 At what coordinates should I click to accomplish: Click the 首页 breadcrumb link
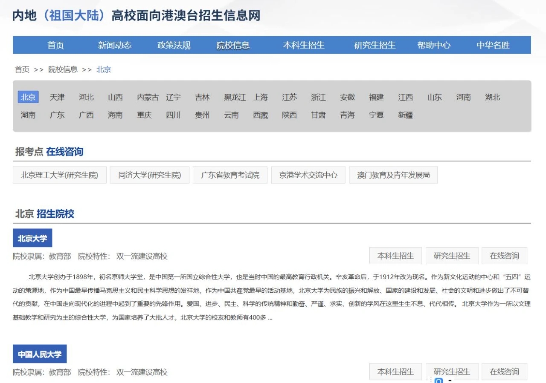(x=22, y=69)
